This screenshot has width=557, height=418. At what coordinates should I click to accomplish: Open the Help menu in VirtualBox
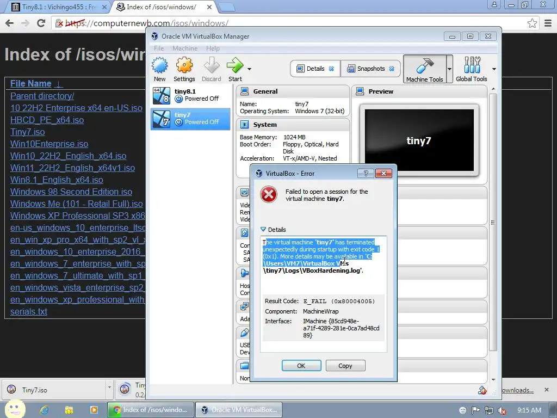pos(213,48)
